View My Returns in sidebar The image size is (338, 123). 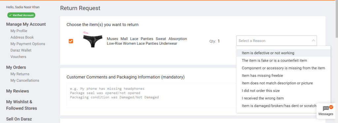[x=20, y=74]
